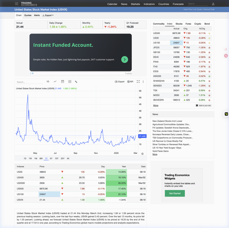The image size is (229, 228).
Task: Click the green arrow on the ad banner
Action: click(x=125, y=60)
